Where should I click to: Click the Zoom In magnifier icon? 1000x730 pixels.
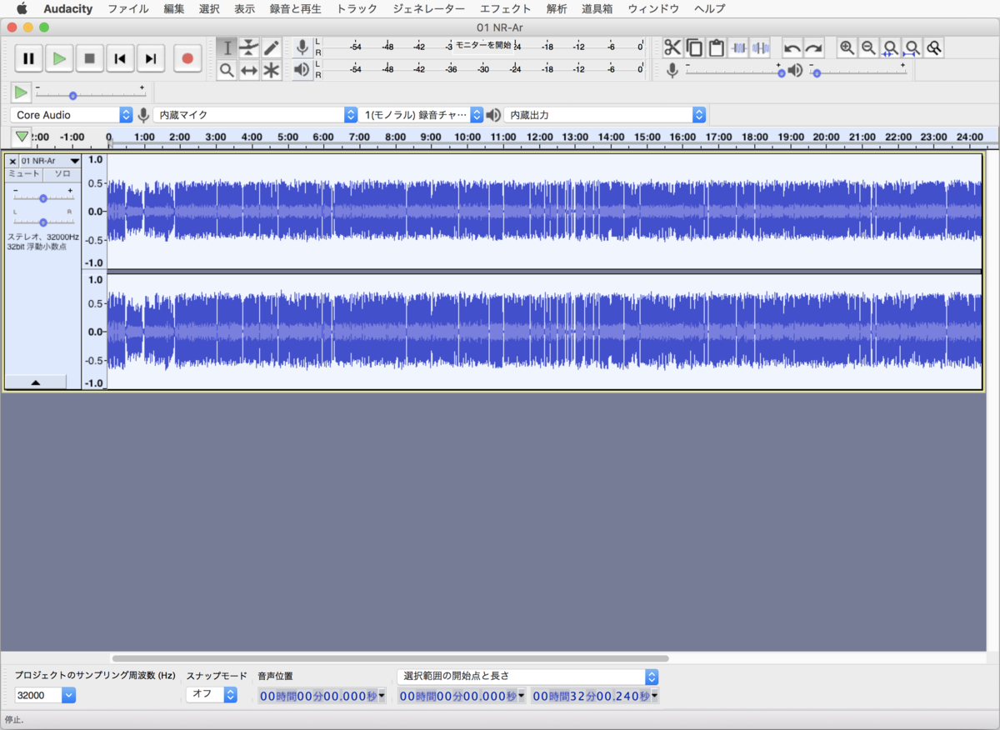(847, 47)
